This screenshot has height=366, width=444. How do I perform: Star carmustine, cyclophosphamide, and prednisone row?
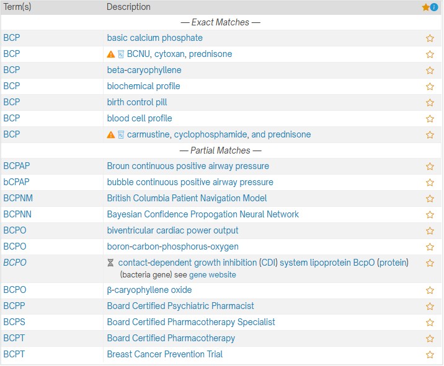[430, 135]
